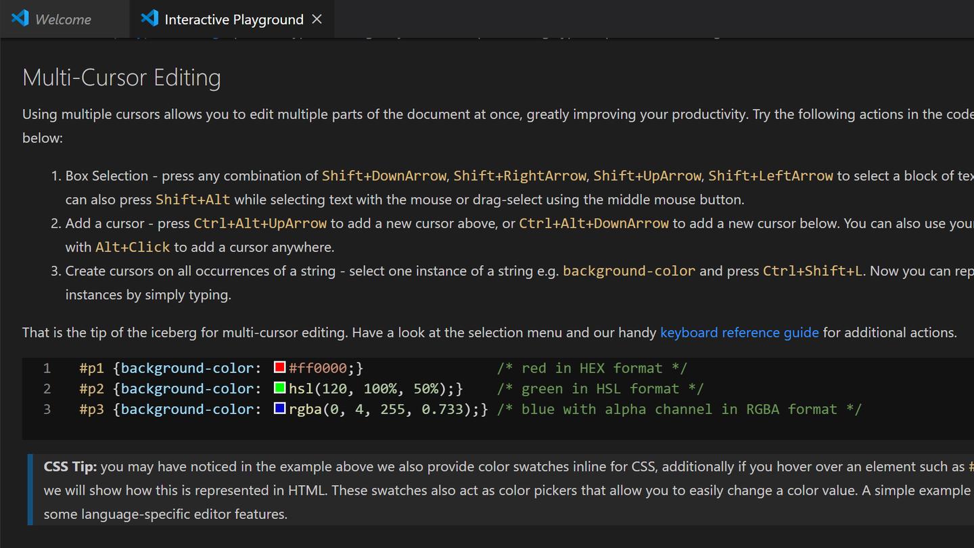The height and width of the screenshot is (548, 974).
Task: Click the #ff0000 hex value in code
Action: (318, 368)
